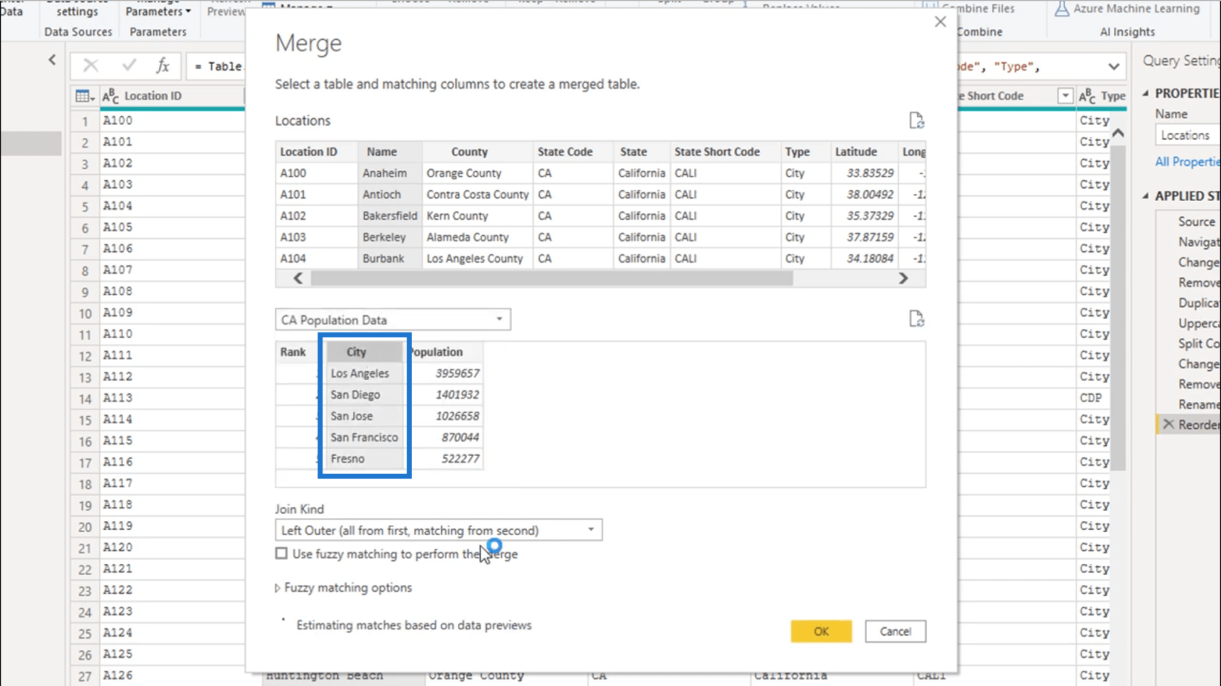Select the Duplicated applied step
1221x686 pixels.
point(1199,303)
